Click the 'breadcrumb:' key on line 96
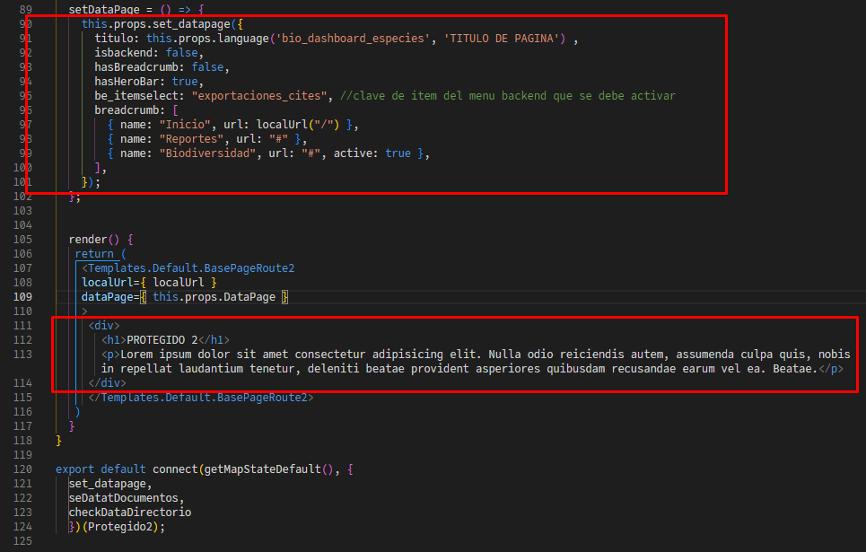This screenshot has height=552, width=866. (x=130, y=110)
